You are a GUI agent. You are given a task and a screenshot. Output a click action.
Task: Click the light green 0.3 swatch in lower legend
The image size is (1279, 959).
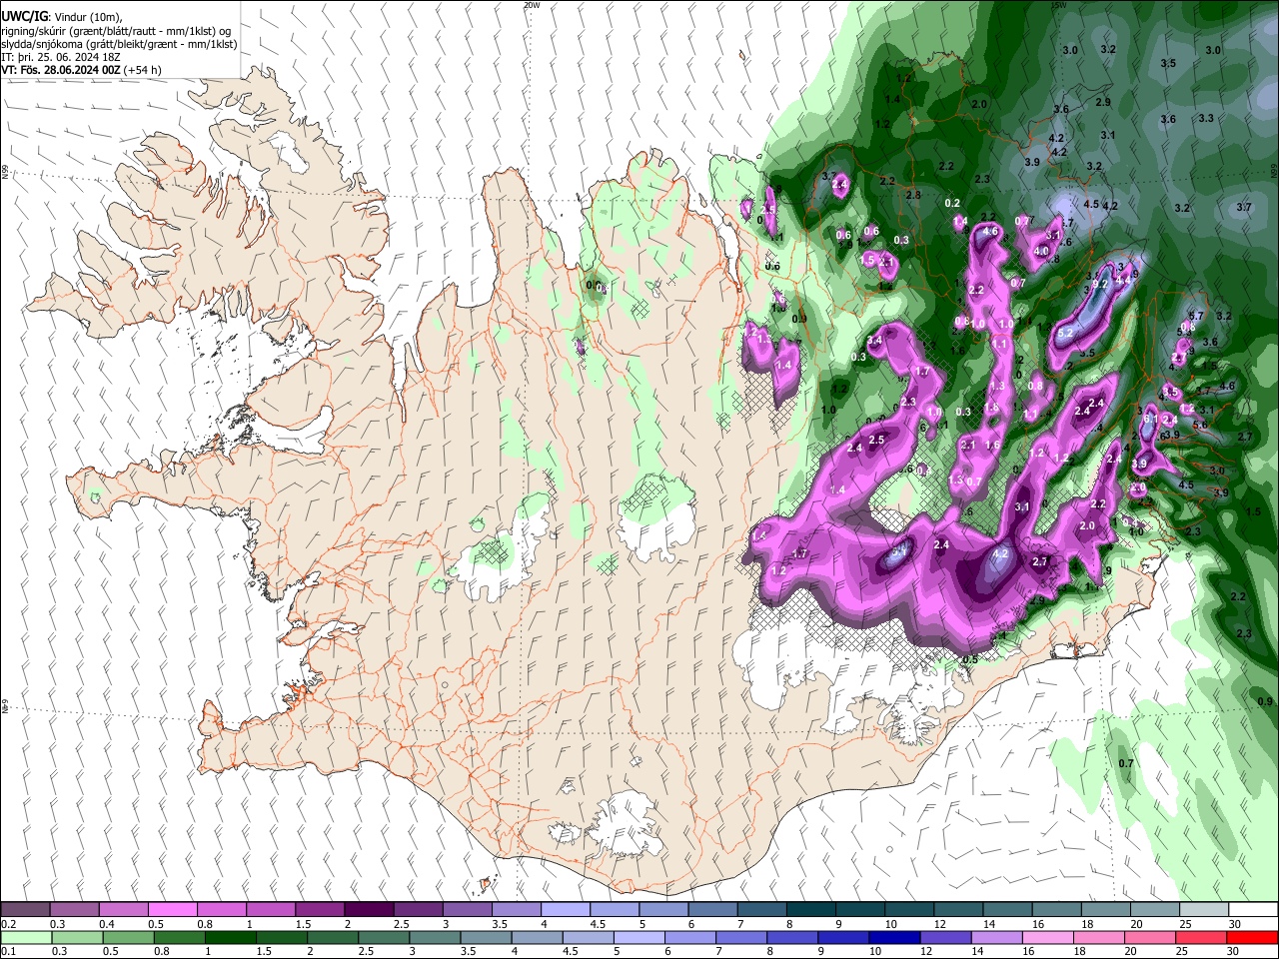76,938
